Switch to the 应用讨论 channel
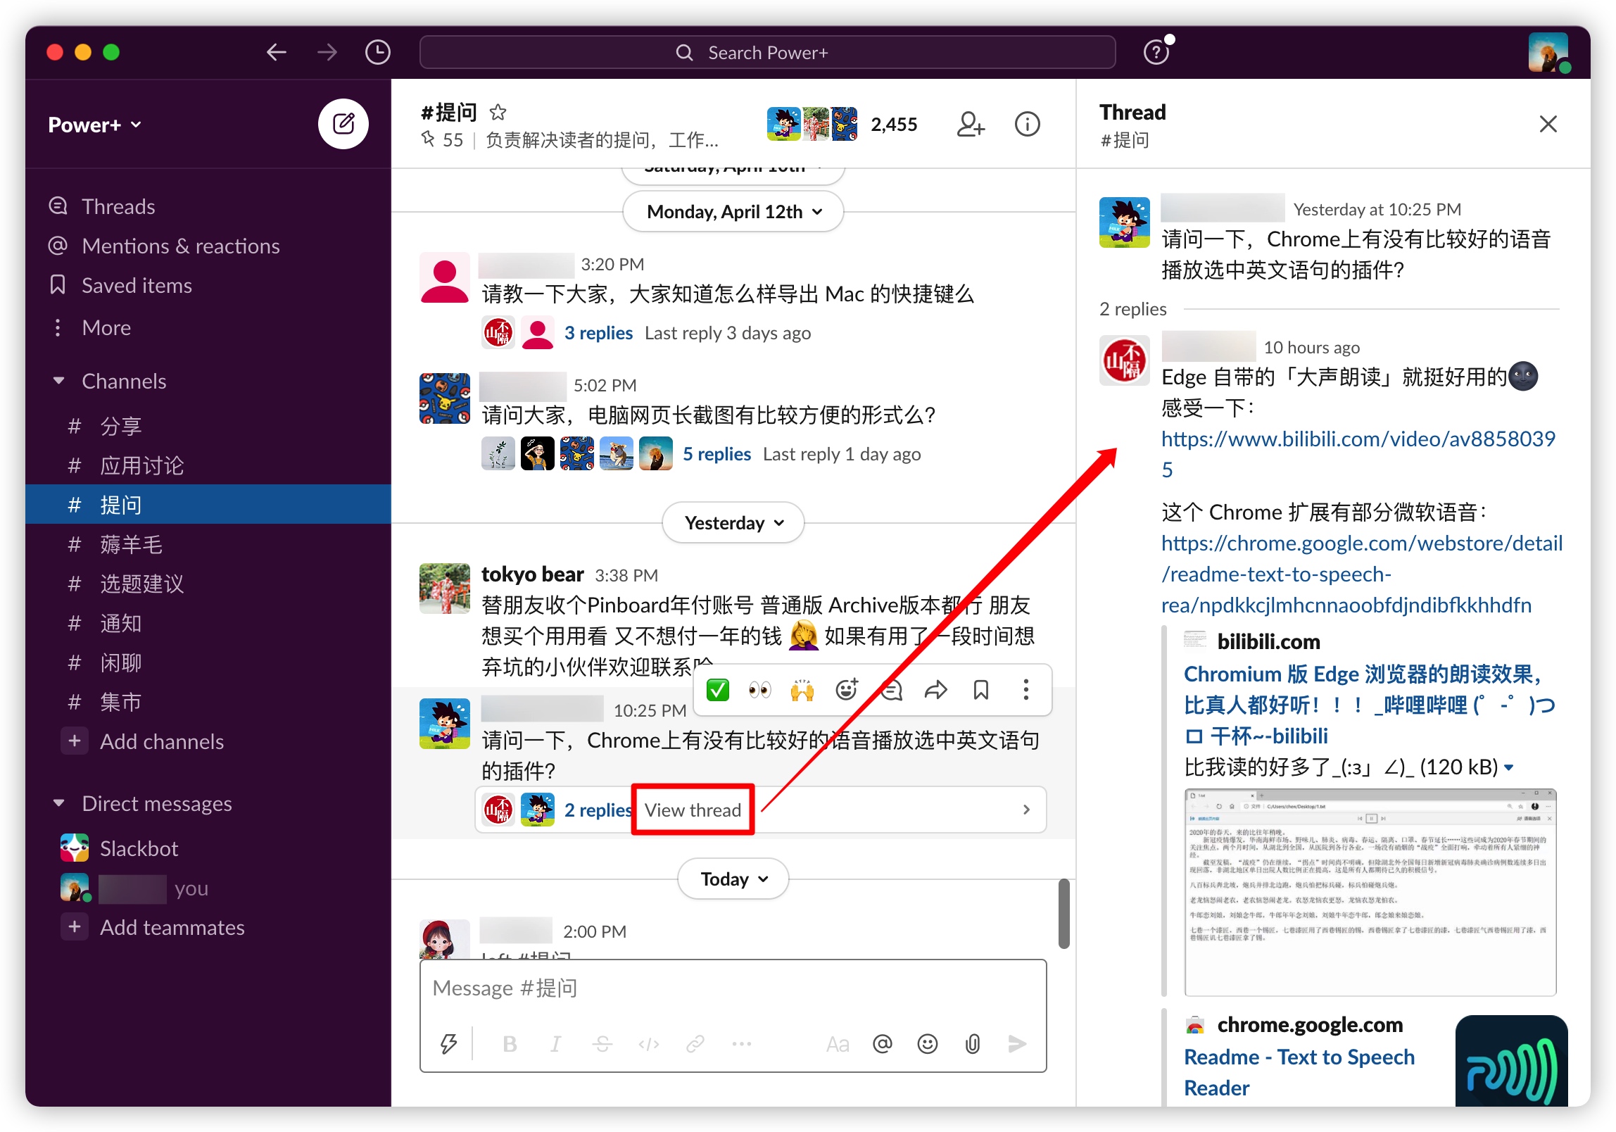The width and height of the screenshot is (1616, 1132). tap(141, 465)
